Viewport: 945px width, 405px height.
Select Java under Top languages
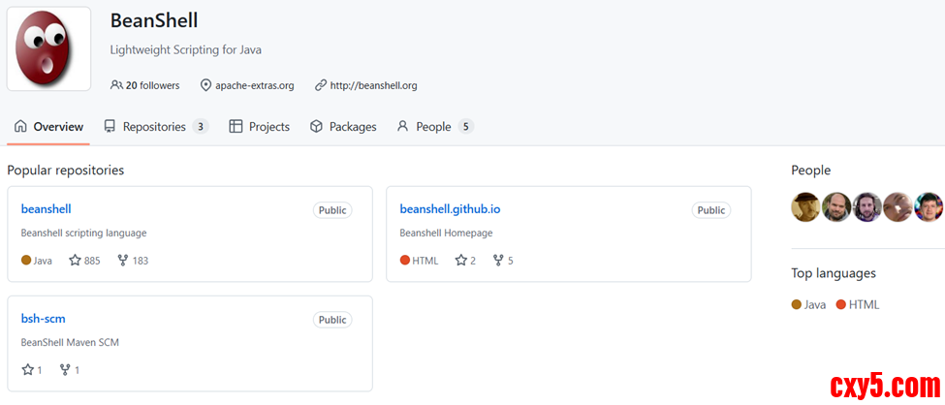[x=809, y=304]
